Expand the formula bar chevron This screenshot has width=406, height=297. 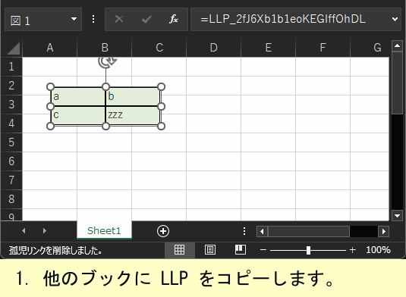pyautogui.click(x=395, y=19)
